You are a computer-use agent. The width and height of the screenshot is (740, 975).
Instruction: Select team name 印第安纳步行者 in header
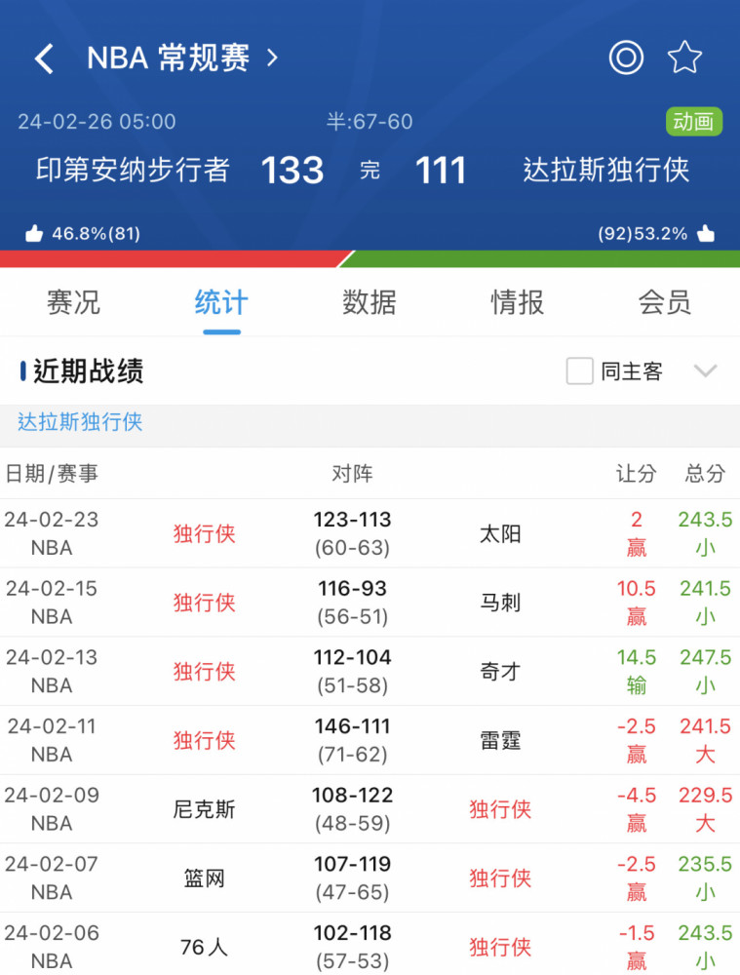coord(133,170)
